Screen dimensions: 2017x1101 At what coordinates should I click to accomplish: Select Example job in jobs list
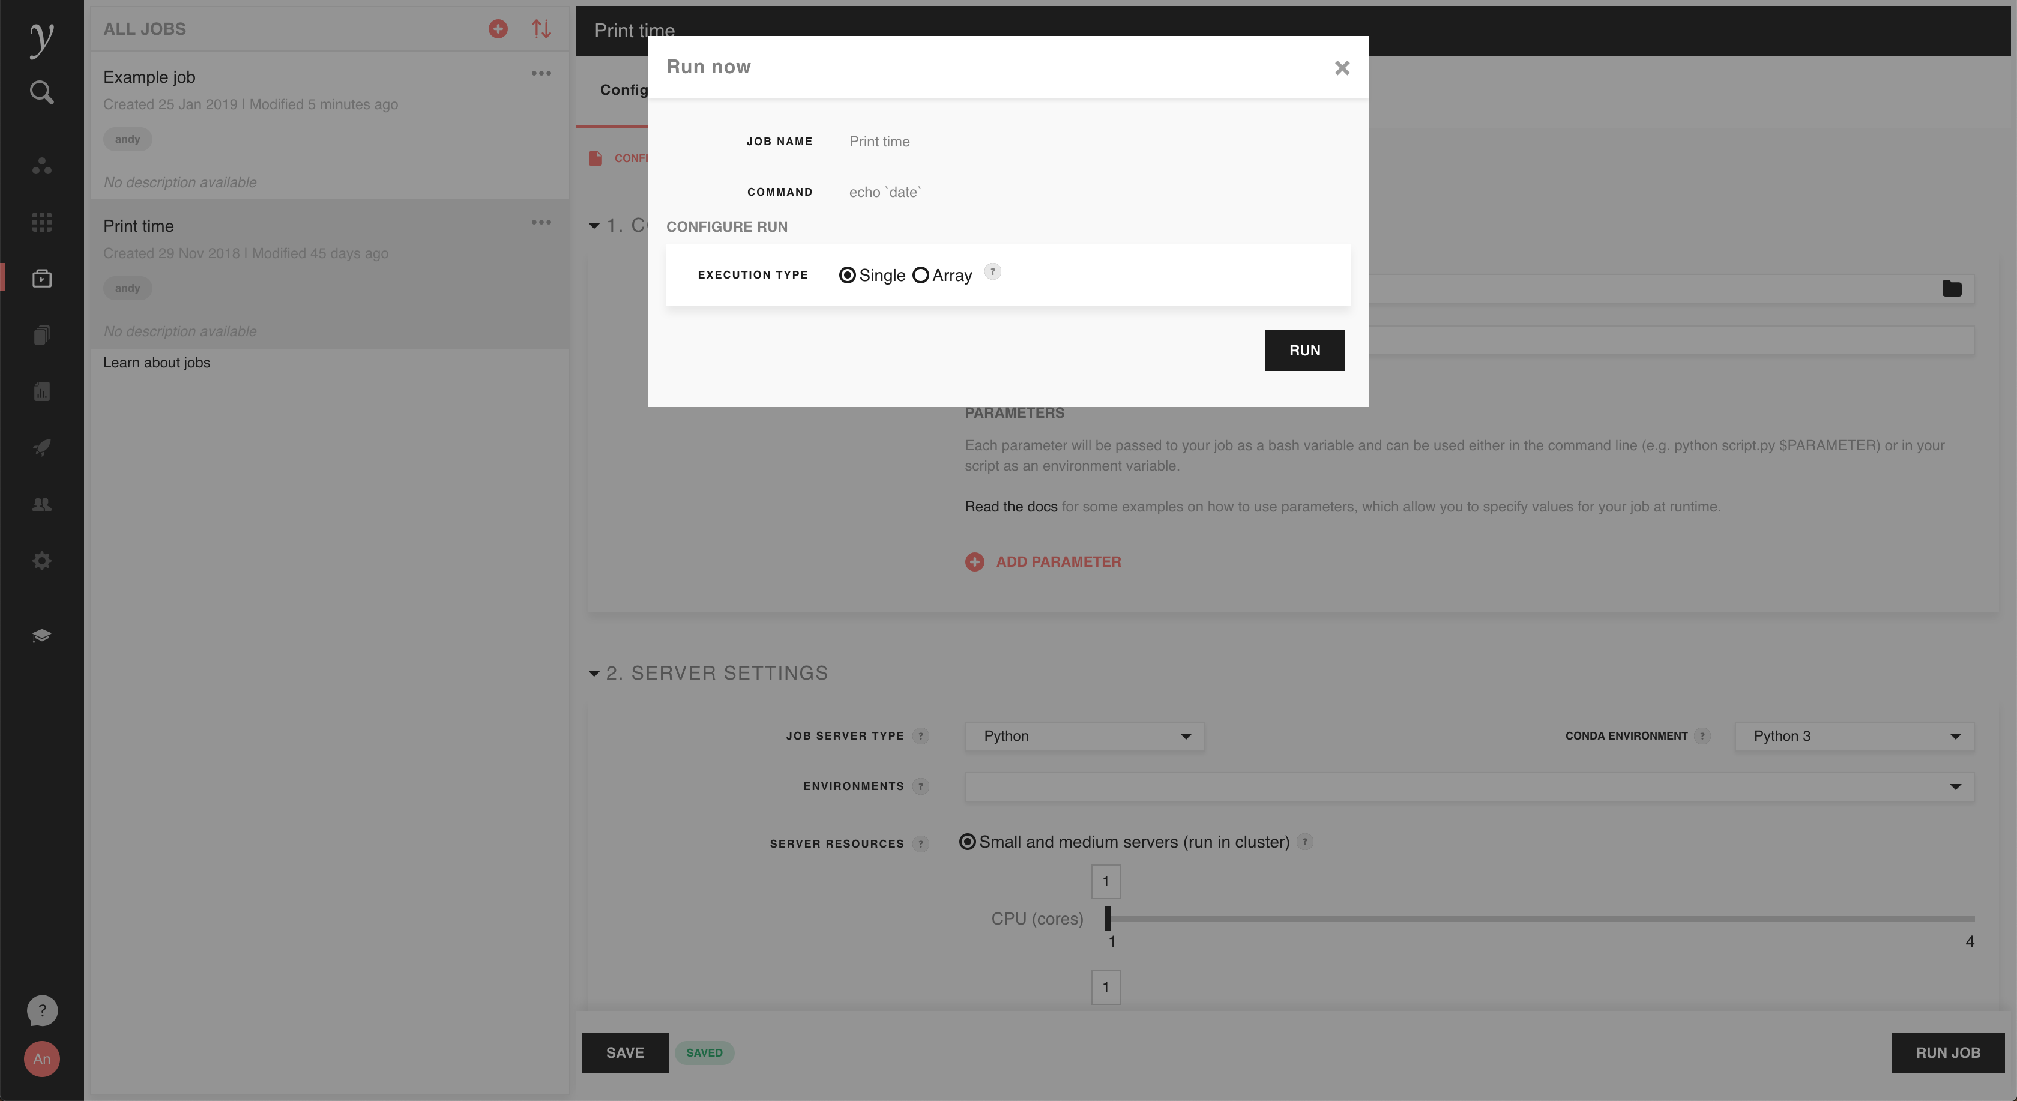pyautogui.click(x=149, y=77)
